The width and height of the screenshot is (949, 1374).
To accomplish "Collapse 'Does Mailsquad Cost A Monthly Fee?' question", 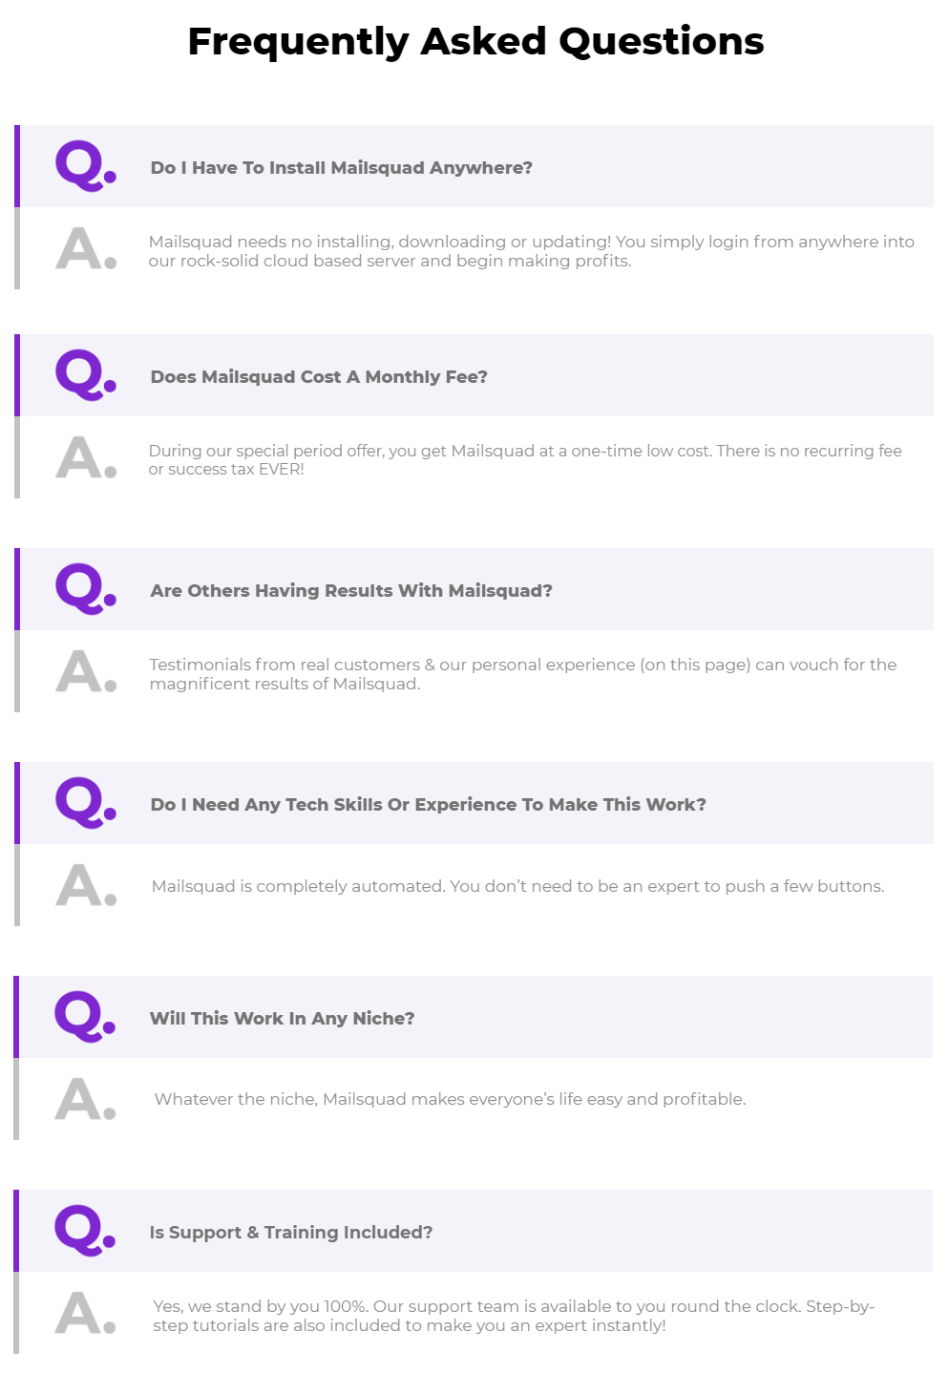I will [x=474, y=375].
